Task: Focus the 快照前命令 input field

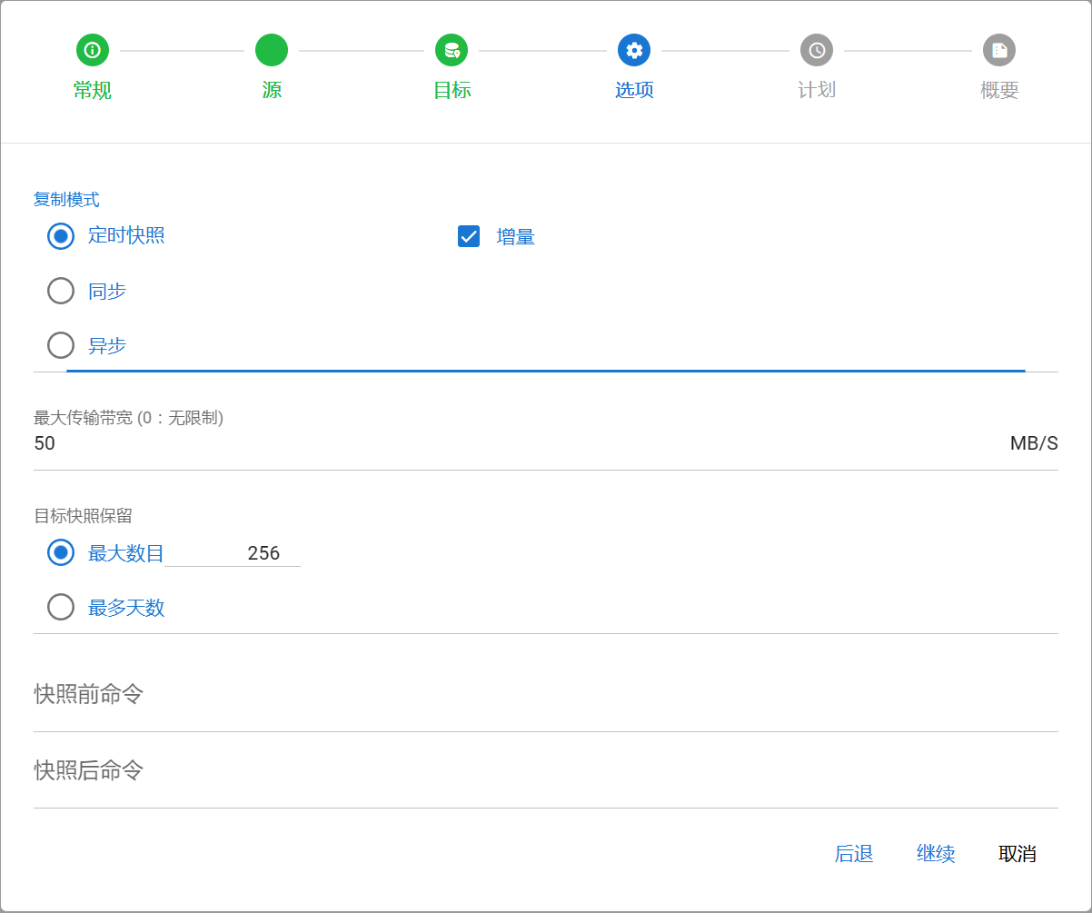Action: [x=545, y=696]
